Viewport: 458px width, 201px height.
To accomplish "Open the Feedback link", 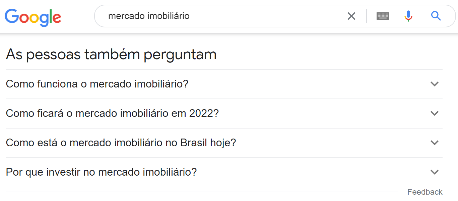I will (x=425, y=192).
